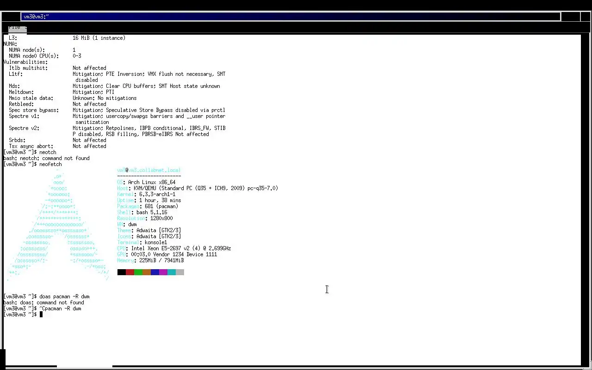Click the '16 MiB (1 instance)' L3 value
Screen dimensions: 592x370
99,38
